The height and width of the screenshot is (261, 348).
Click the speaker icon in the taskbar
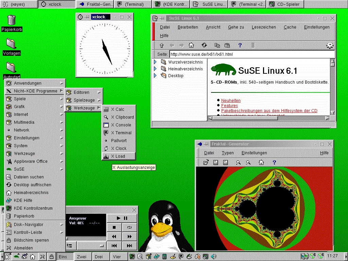click(x=214, y=257)
